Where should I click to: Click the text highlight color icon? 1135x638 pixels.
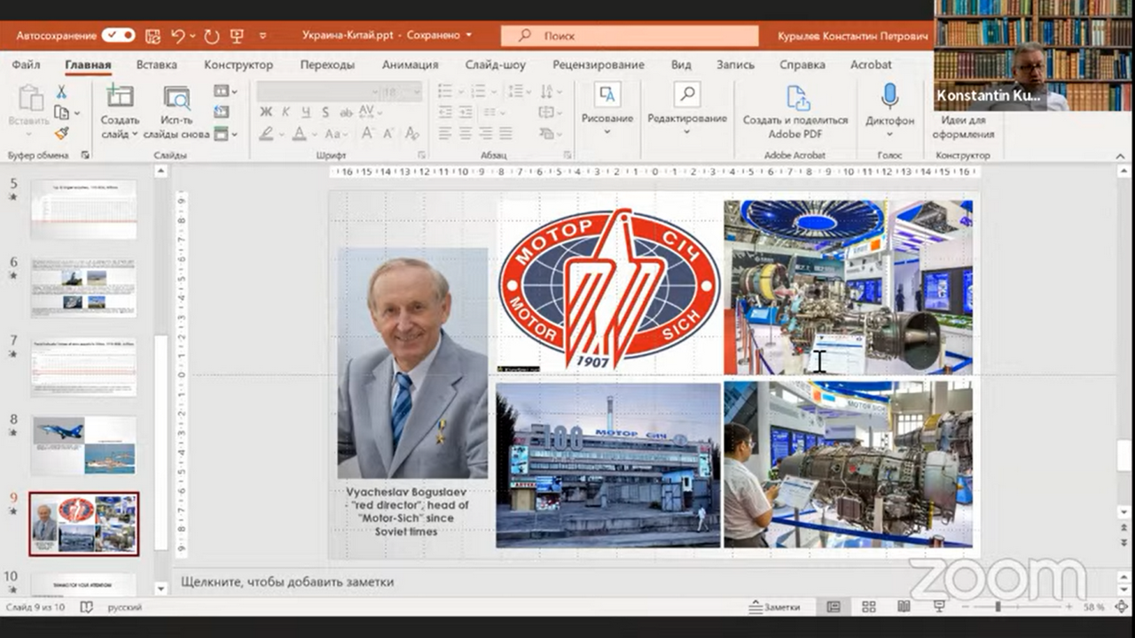tap(266, 134)
